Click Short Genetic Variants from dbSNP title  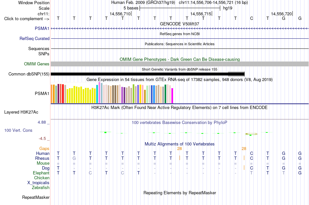pos(180,69)
